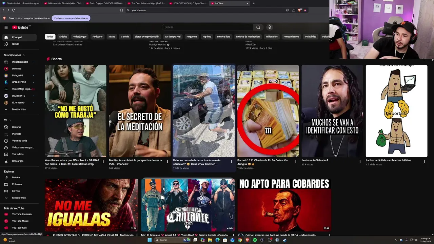
Task: Open Steam from the taskbar
Action: click(x=284, y=240)
